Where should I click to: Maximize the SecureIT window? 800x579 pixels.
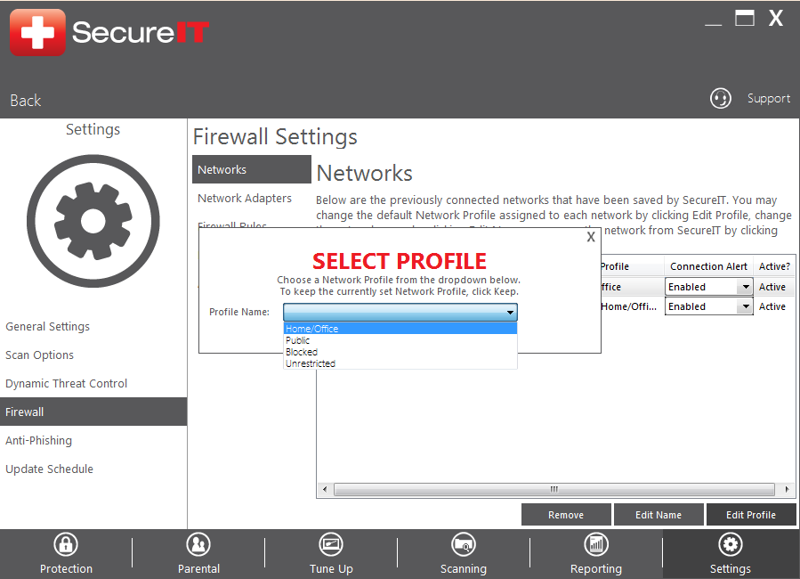[745, 19]
